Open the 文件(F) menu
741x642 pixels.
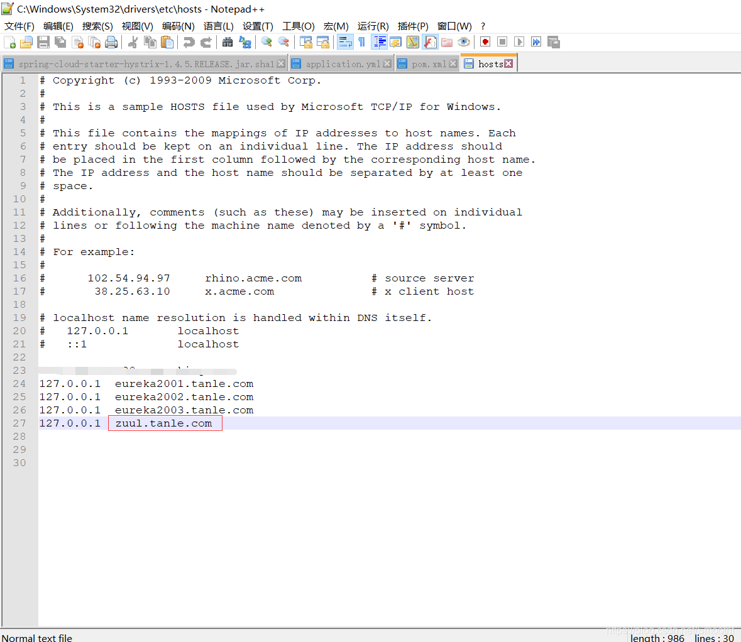(19, 26)
